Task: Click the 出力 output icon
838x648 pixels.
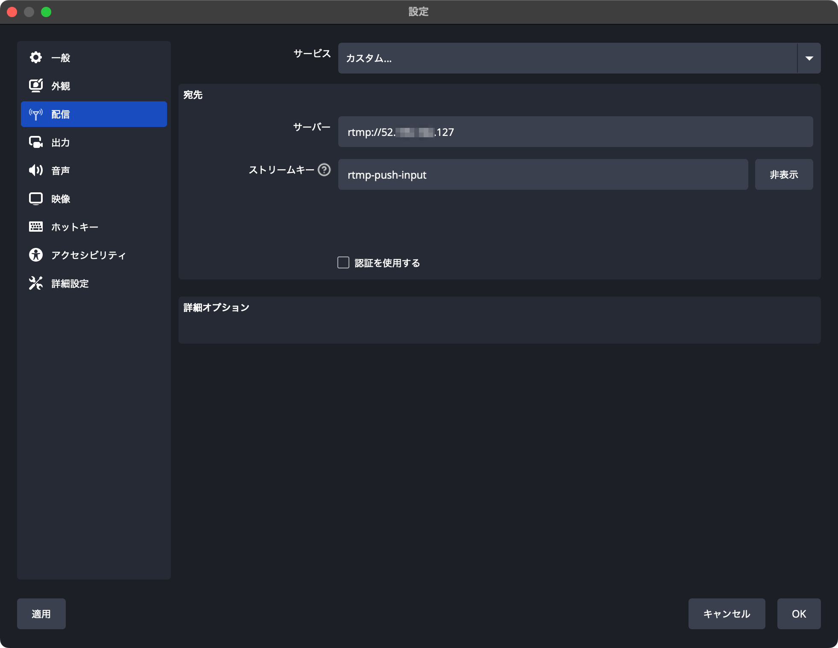Action: click(36, 142)
